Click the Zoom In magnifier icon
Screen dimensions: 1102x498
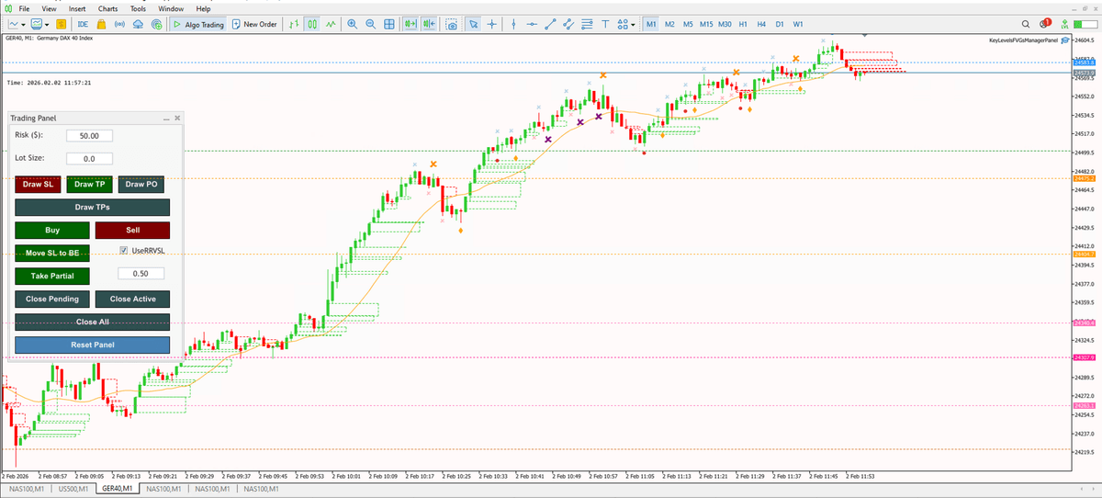point(352,25)
